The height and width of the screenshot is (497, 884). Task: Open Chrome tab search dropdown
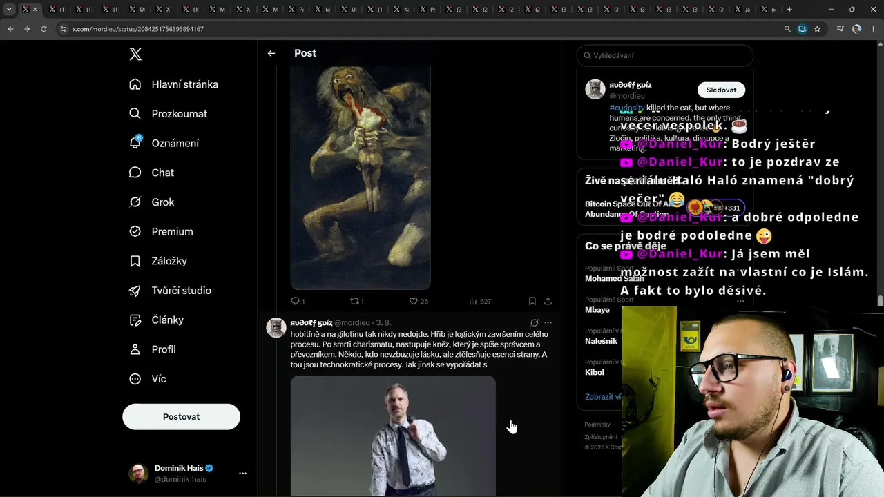pos(9,10)
